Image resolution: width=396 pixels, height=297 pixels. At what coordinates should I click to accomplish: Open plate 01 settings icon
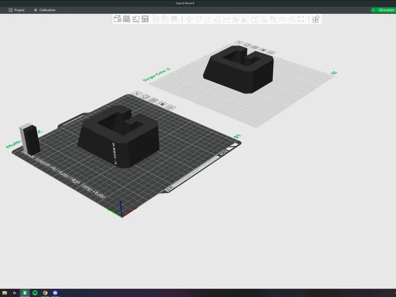point(170,107)
